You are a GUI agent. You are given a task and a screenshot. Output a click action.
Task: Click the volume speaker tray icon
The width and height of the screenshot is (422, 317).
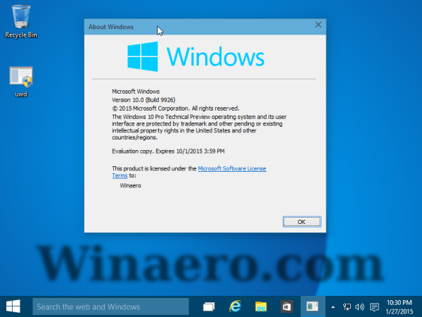point(359,306)
